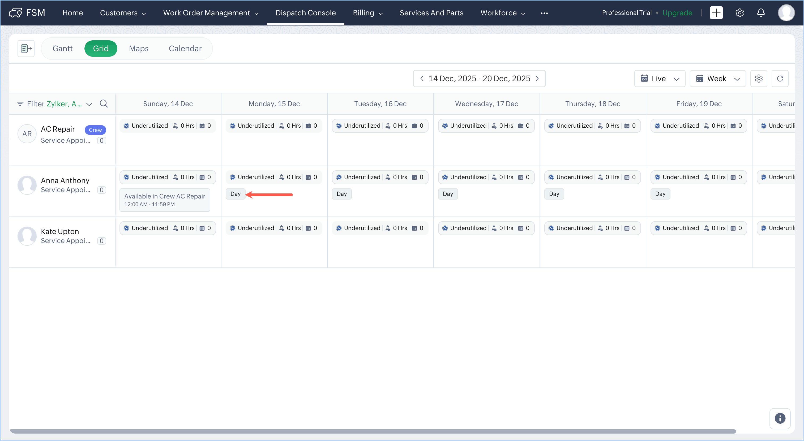
Task: Click Anna Anthony's Monday Day shift tag
Action: point(235,194)
